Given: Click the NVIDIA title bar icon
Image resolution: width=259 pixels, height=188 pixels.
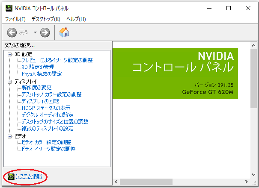Looking at the screenshot, I should [x=9, y=8].
